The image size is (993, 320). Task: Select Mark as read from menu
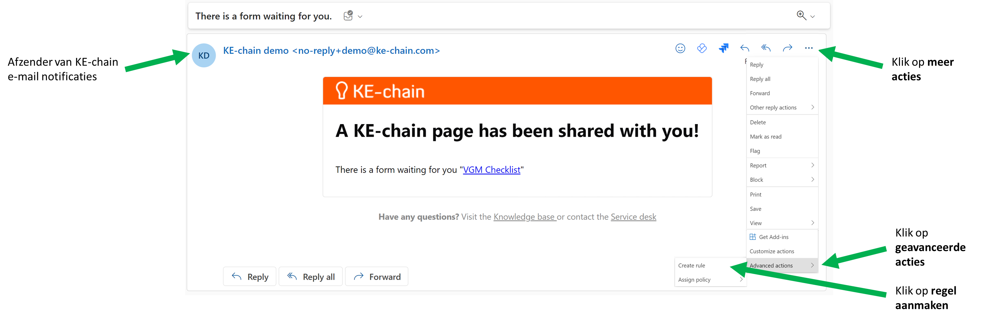(x=765, y=137)
